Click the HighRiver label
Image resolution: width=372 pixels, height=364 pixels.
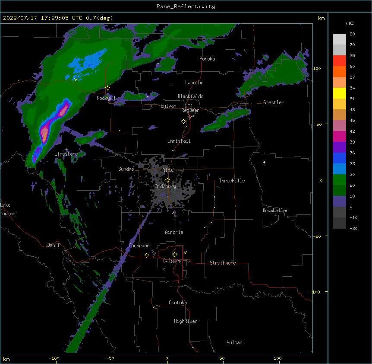pyautogui.click(x=186, y=321)
